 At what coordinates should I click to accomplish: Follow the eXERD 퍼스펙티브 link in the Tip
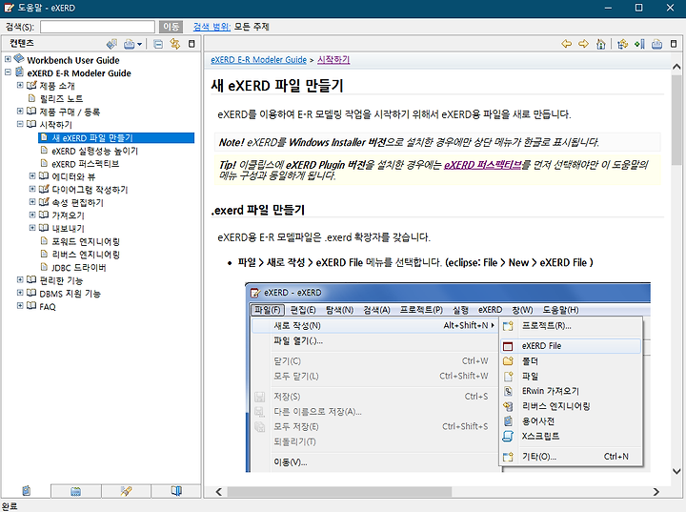[x=482, y=165]
